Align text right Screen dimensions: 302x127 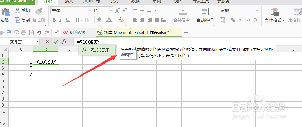tap(150, 20)
